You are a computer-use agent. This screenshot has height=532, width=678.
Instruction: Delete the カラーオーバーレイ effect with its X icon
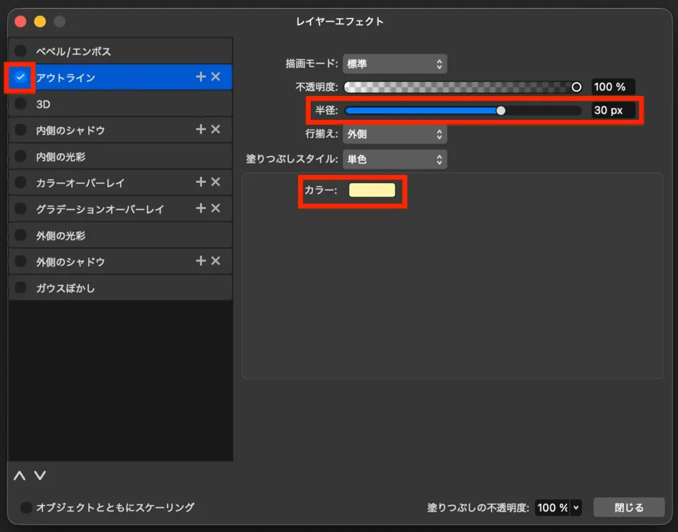point(216,183)
